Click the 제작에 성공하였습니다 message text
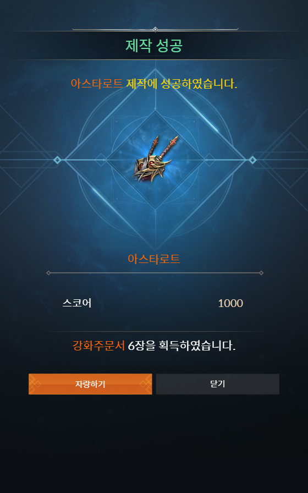 click(x=182, y=84)
